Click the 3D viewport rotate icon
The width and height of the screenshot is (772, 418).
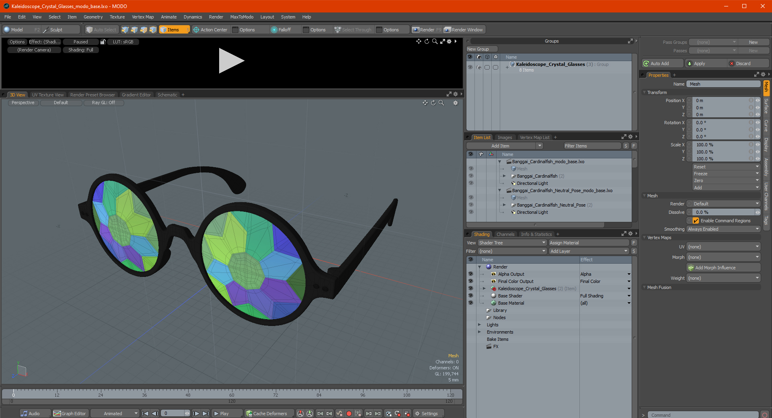433,103
